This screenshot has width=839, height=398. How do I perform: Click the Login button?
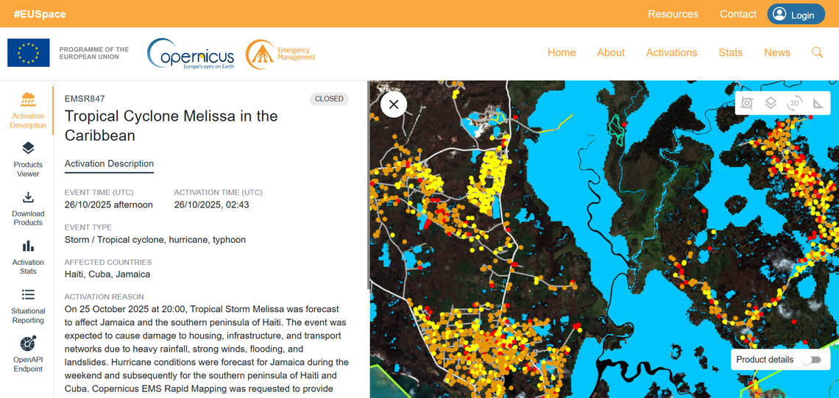[796, 15]
